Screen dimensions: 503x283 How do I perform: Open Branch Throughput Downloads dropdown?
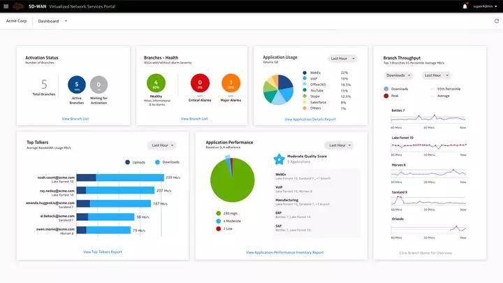[x=398, y=75]
